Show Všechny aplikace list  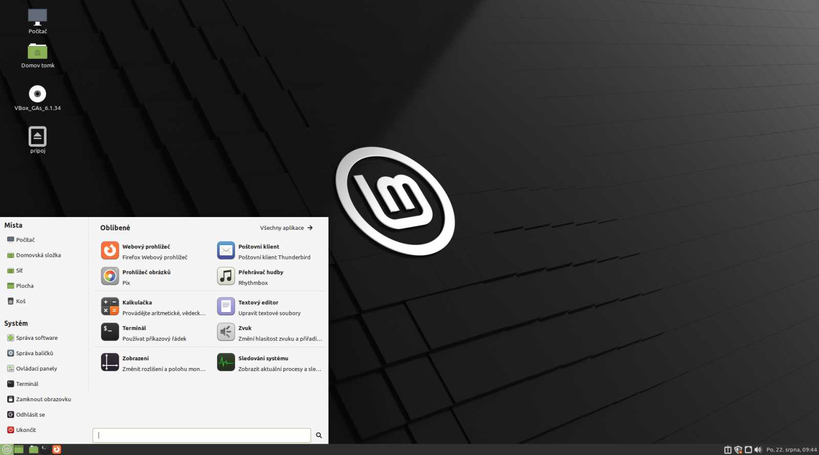click(286, 228)
